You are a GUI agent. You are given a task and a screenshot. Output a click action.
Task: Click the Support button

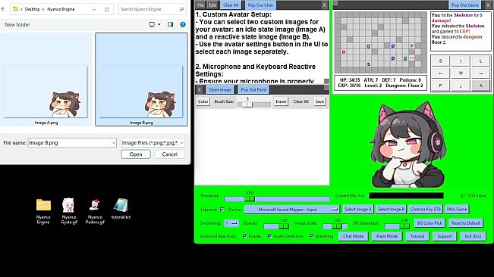coord(445,236)
